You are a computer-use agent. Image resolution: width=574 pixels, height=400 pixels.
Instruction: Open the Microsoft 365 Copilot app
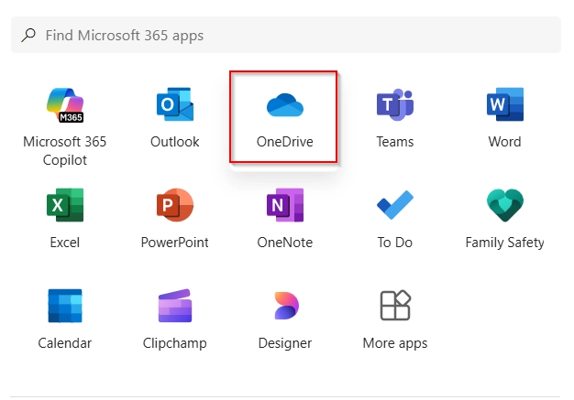pyautogui.click(x=65, y=126)
